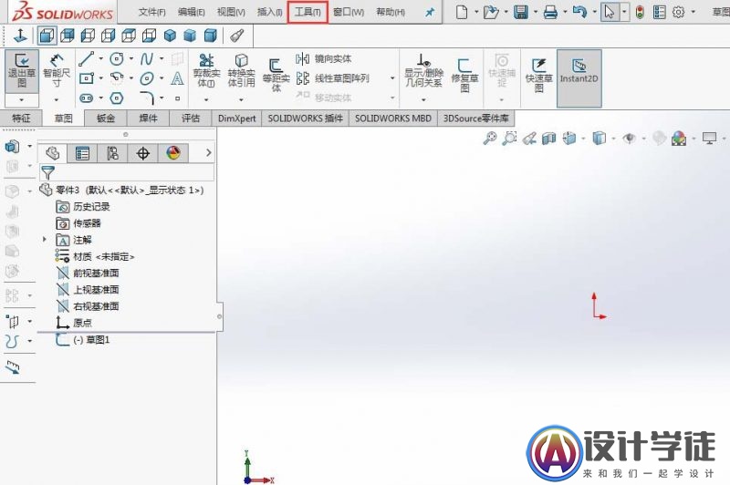730x485 pixels.
Task: Click Zoom to Area icon
Action: click(x=509, y=138)
